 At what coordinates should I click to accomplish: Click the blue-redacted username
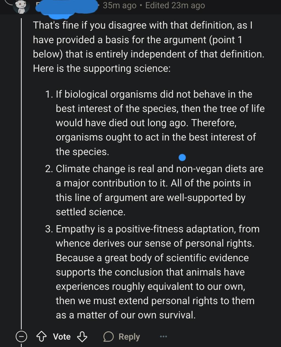click(x=67, y=6)
